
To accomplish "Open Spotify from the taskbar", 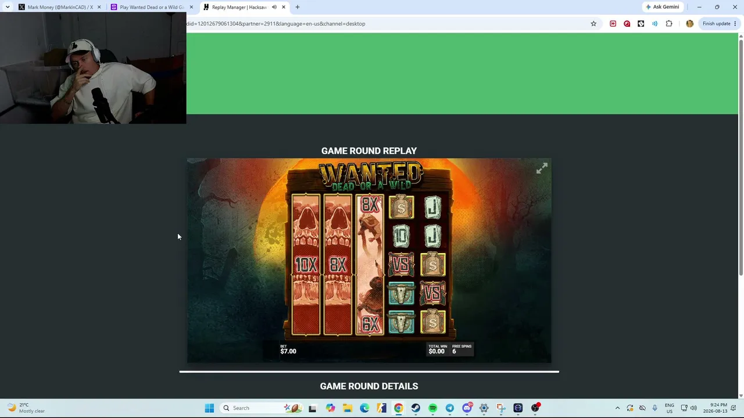I will (432, 408).
